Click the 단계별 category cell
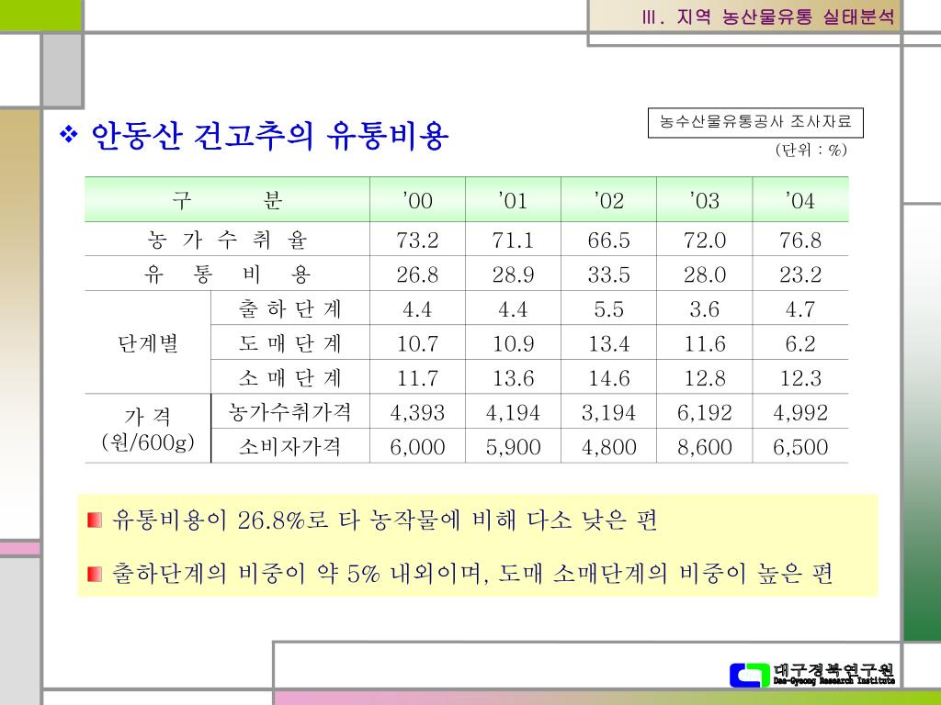Image resolution: width=941 pixels, height=705 pixels. pos(148,343)
